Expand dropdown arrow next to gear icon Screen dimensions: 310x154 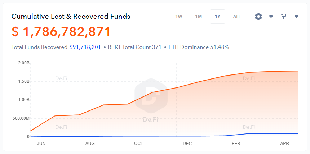[x=271, y=17]
